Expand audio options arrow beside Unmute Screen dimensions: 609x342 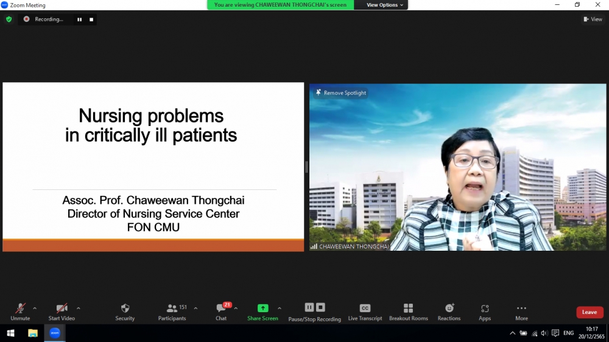pyautogui.click(x=35, y=308)
